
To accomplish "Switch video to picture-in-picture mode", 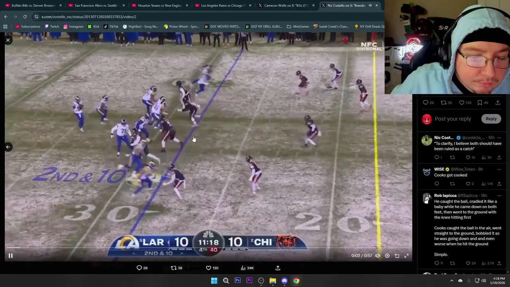I will pyautogui.click(x=397, y=256).
